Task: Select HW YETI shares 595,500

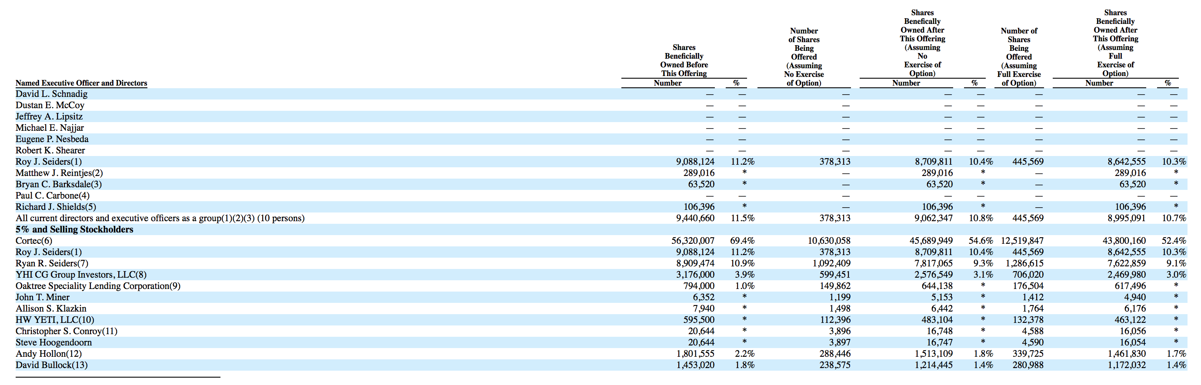Action: pyautogui.click(x=699, y=320)
